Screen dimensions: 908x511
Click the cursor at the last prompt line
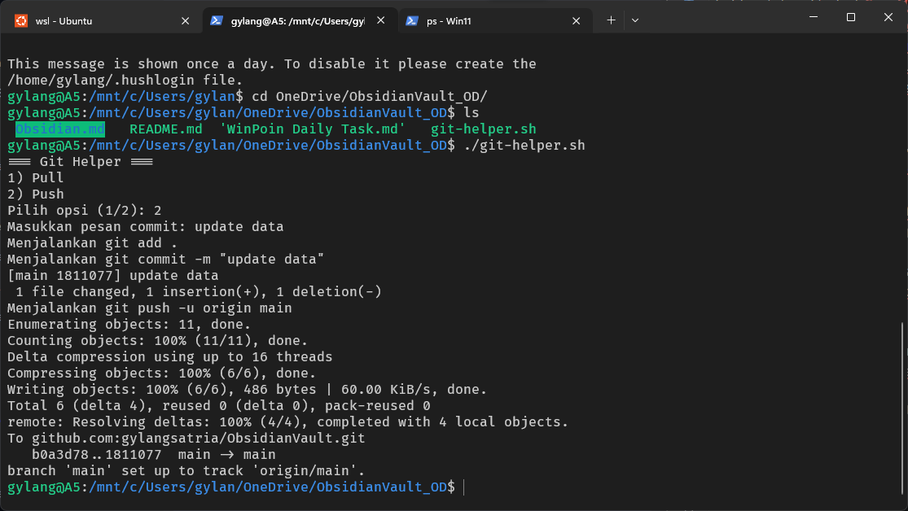coord(463,487)
